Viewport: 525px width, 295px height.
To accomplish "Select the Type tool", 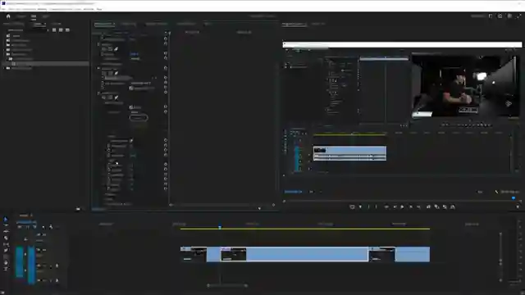I will click(x=6, y=269).
